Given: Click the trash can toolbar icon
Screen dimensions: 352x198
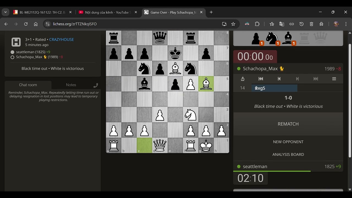Looking at the screenshot, I should coord(311,24).
